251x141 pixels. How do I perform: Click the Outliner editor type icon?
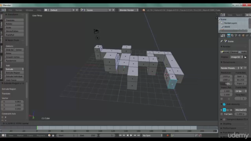[x=223, y=15]
